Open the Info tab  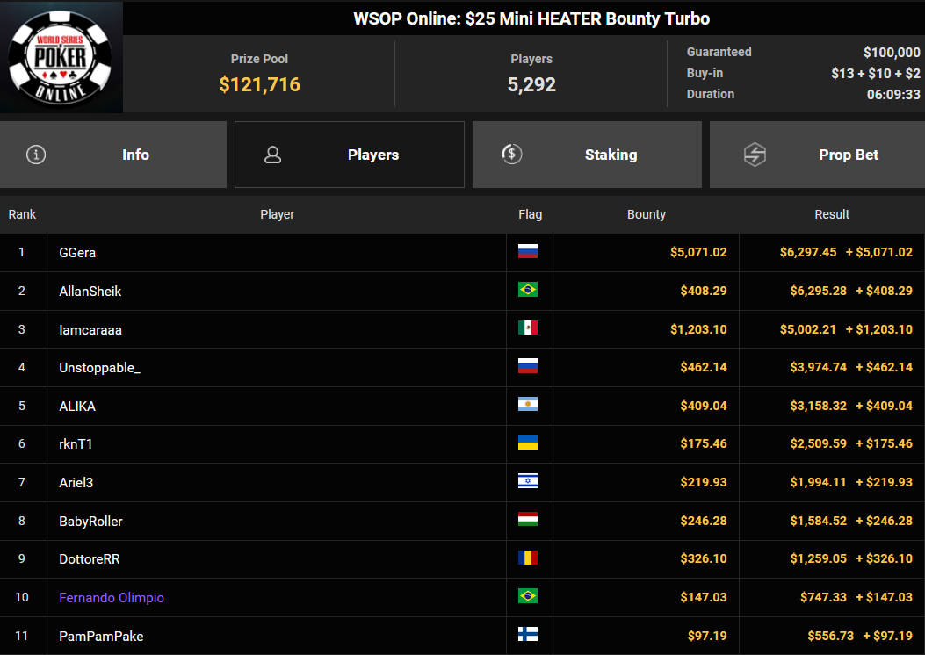(113, 155)
